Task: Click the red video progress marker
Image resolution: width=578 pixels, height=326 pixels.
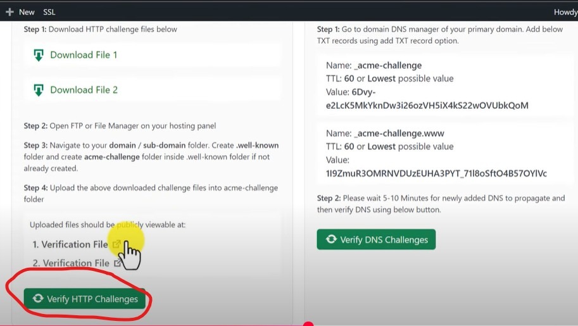Action: click(x=308, y=324)
